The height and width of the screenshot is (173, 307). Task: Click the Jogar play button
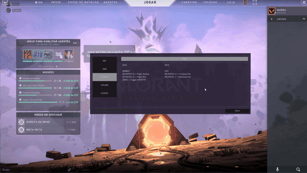(150, 3)
